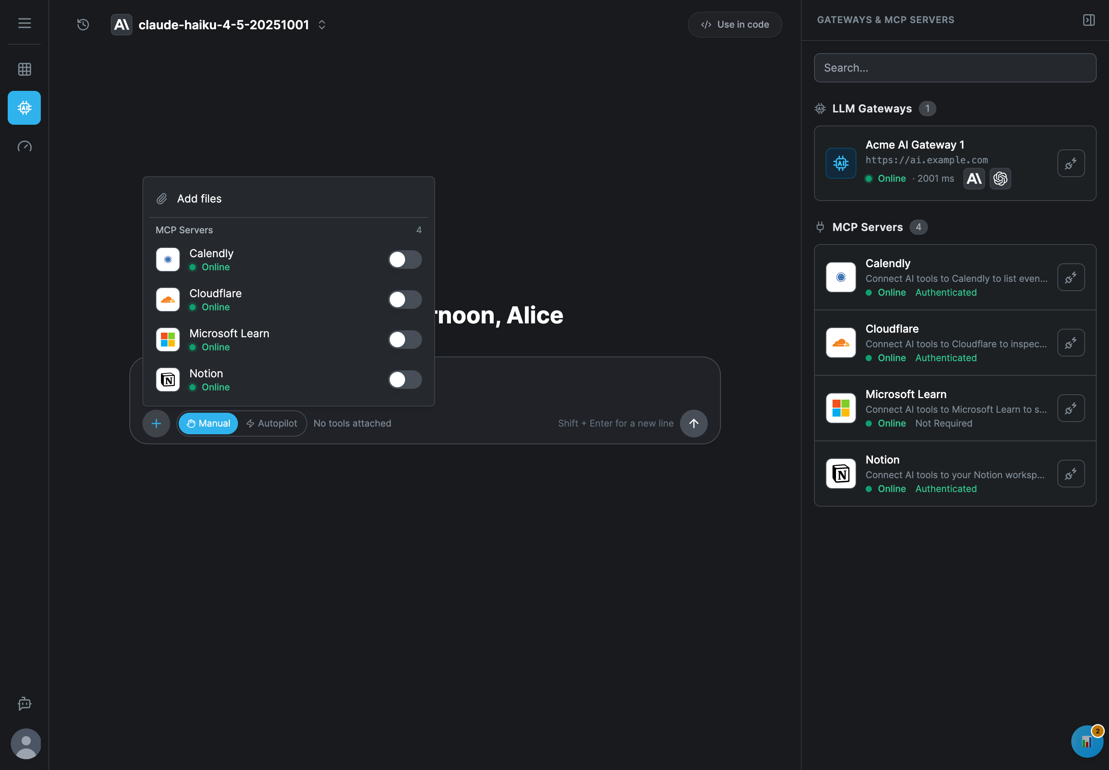1109x770 pixels.
Task: Click Microsoft Learn 'Not Required' label
Action: pos(943,423)
